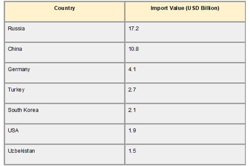The height and width of the screenshot is (166, 250).
Task: Select the Russia cell
Action: 17,29
